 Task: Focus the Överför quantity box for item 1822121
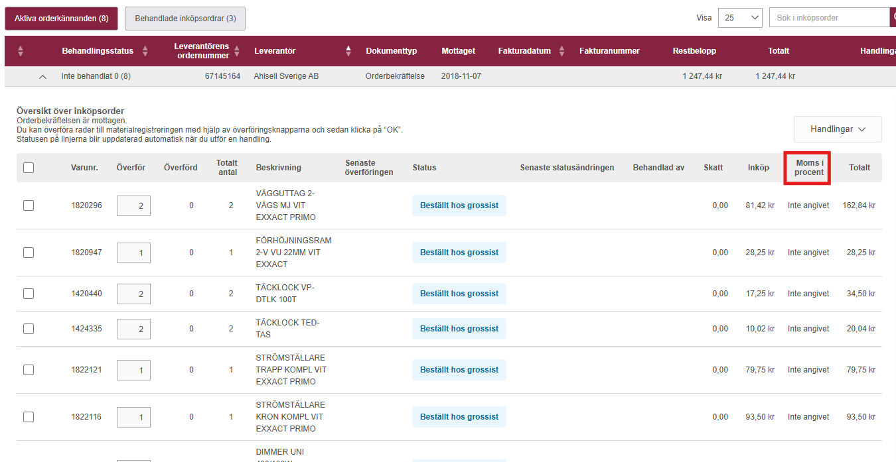point(133,370)
